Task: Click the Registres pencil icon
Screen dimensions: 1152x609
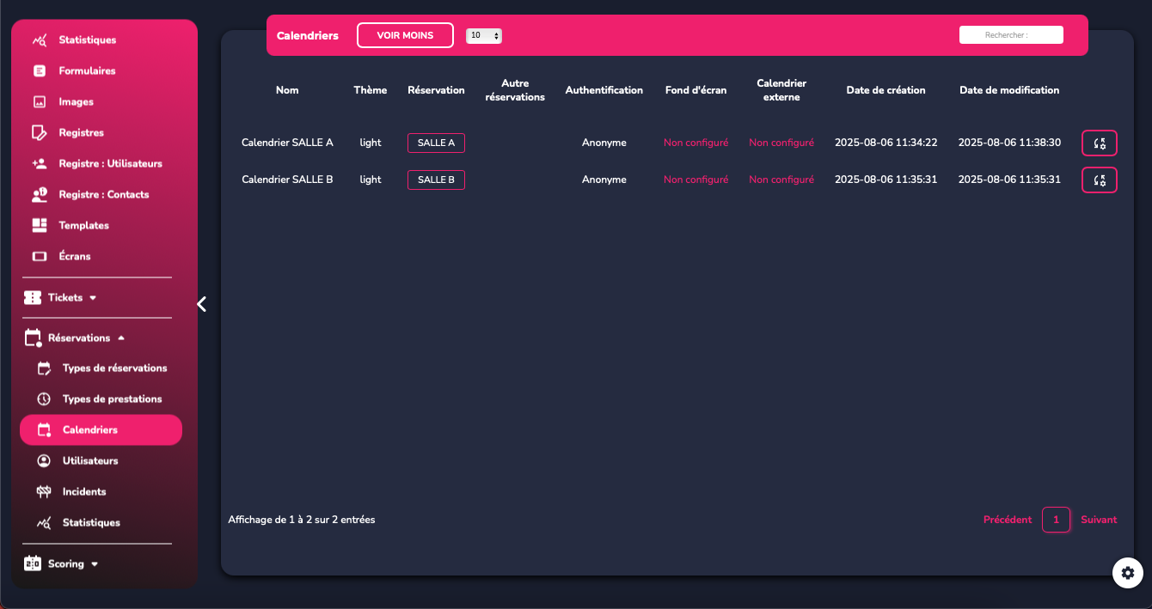Action: (x=39, y=133)
